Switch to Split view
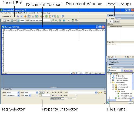Image resolution: width=134 pixels, height=114 pixels. 13,20
